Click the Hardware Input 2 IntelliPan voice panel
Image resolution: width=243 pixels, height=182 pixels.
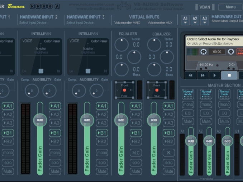41,56
